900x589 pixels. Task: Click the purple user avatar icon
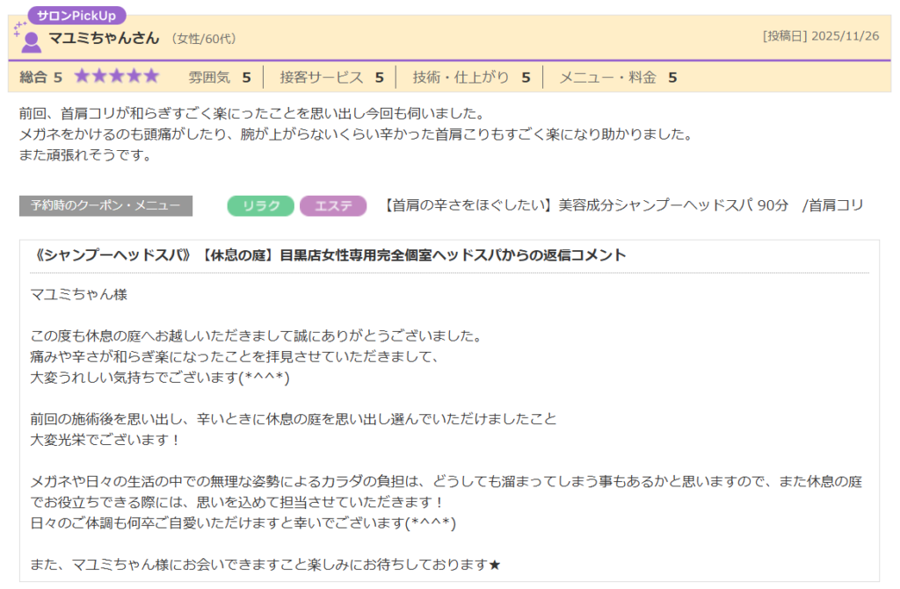coord(31,41)
